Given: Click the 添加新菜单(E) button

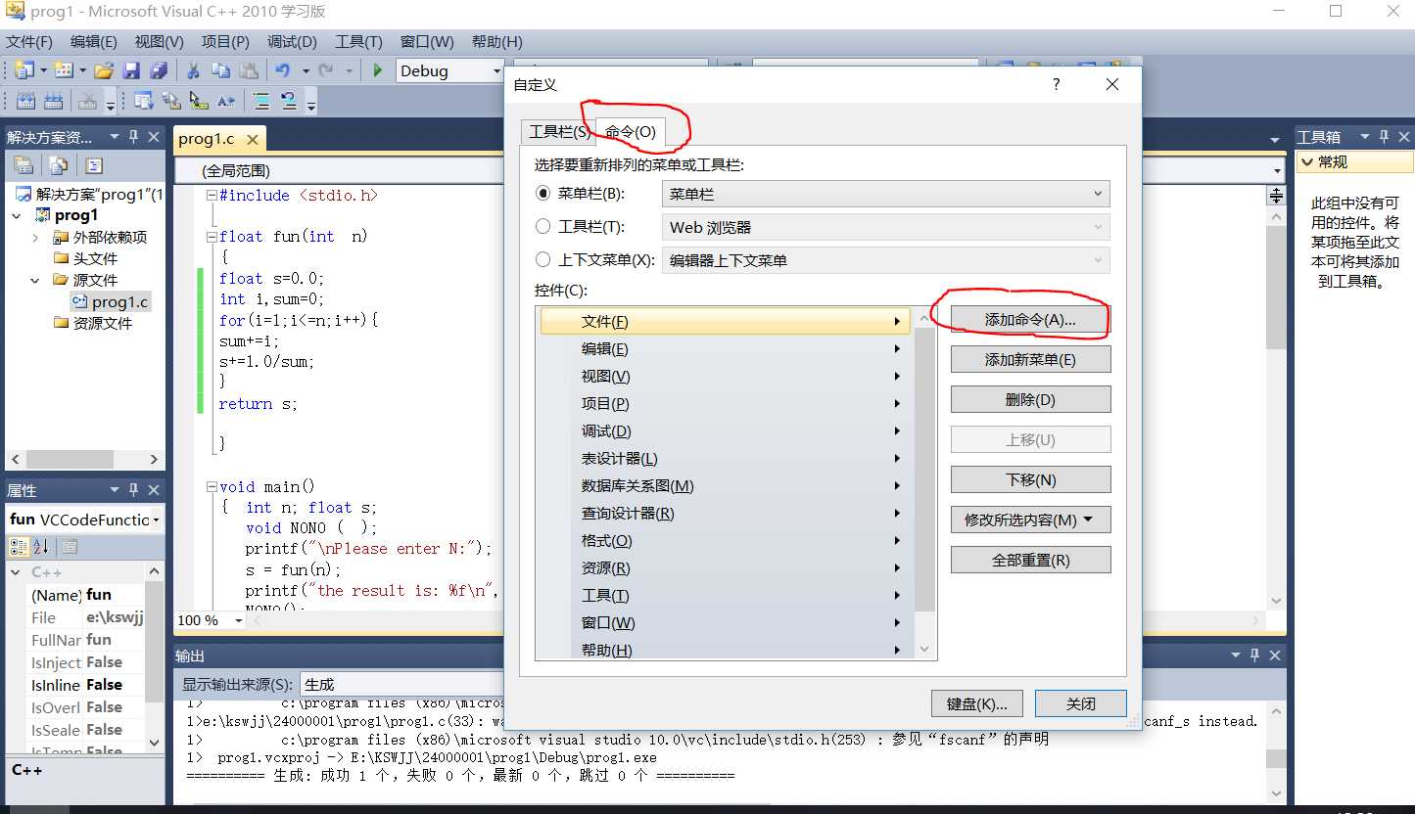Looking at the screenshot, I should (x=1030, y=360).
